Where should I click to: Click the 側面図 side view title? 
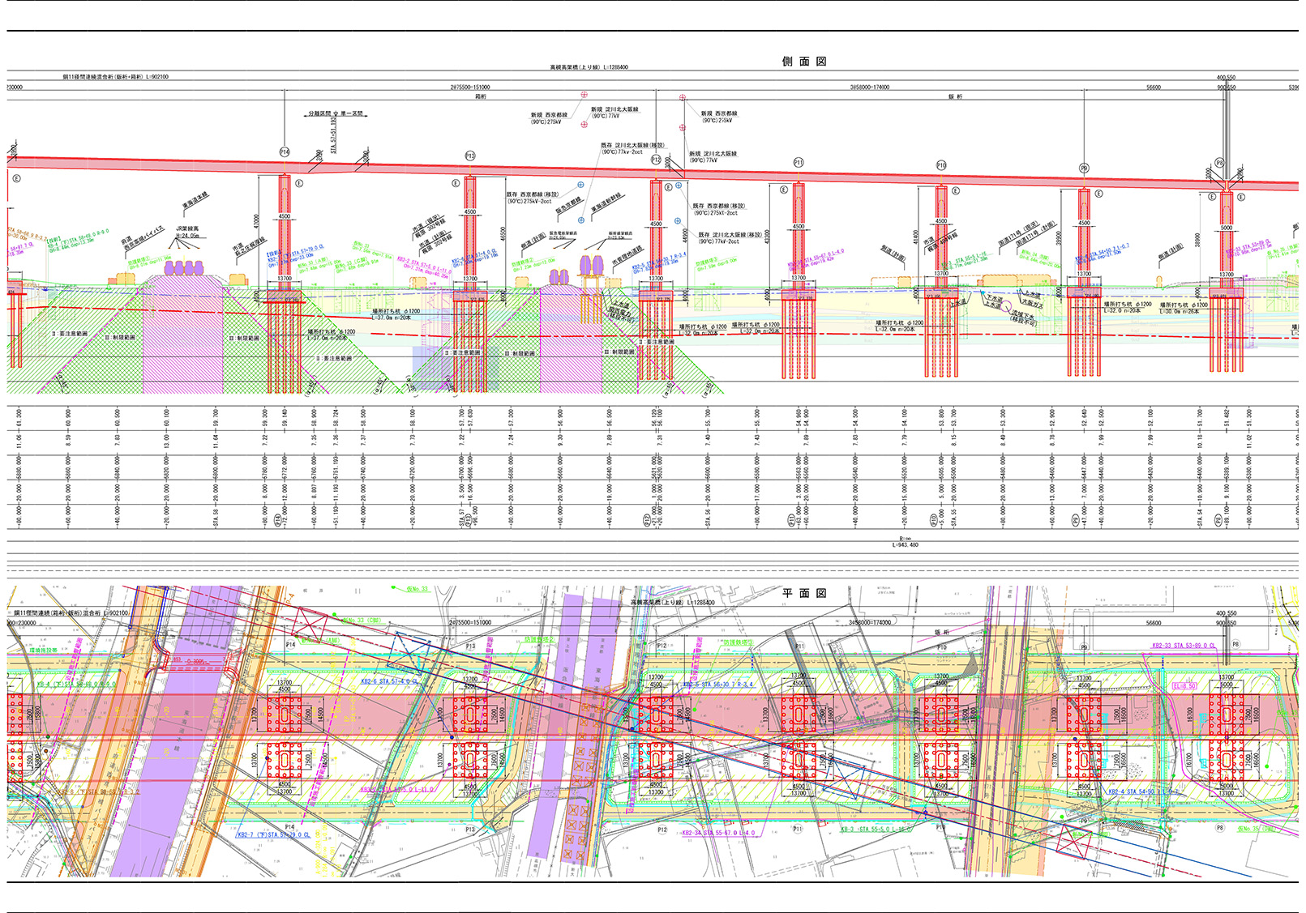click(x=803, y=62)
